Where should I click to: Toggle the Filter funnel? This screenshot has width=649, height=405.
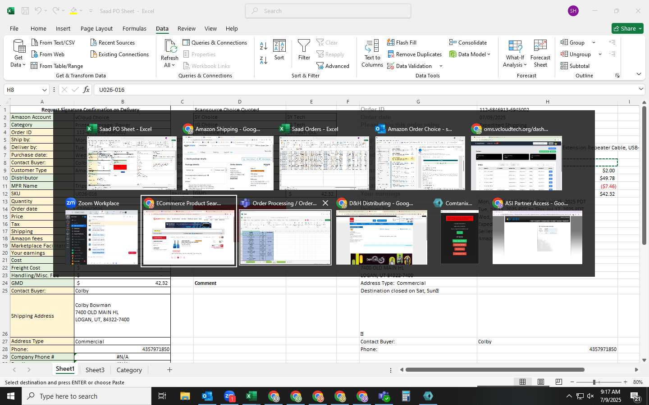pos(304,49)
